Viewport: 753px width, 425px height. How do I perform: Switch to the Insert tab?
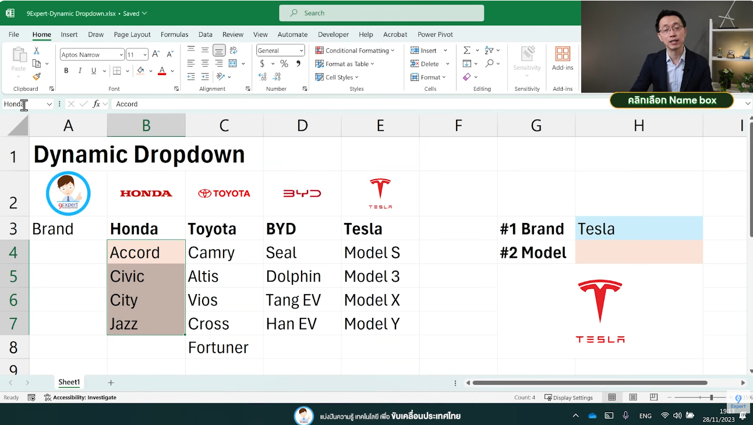[x=69, y=34]
